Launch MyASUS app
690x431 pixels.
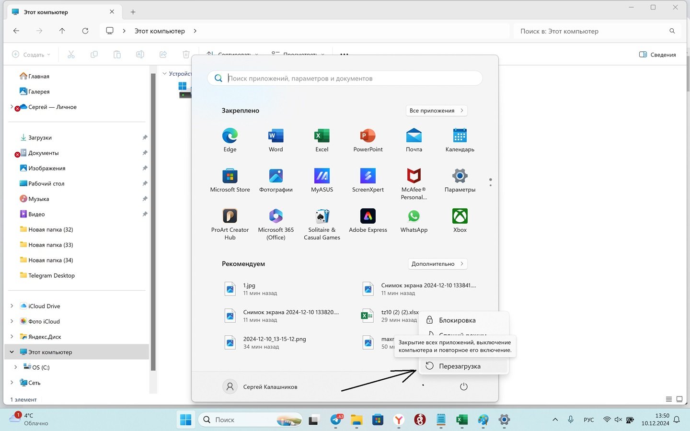(x=322, y=180)
